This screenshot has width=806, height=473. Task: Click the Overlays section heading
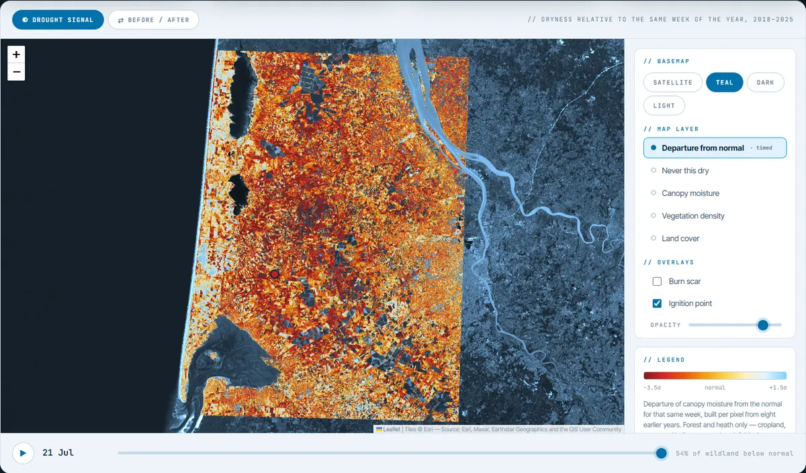tap(669, 262)
